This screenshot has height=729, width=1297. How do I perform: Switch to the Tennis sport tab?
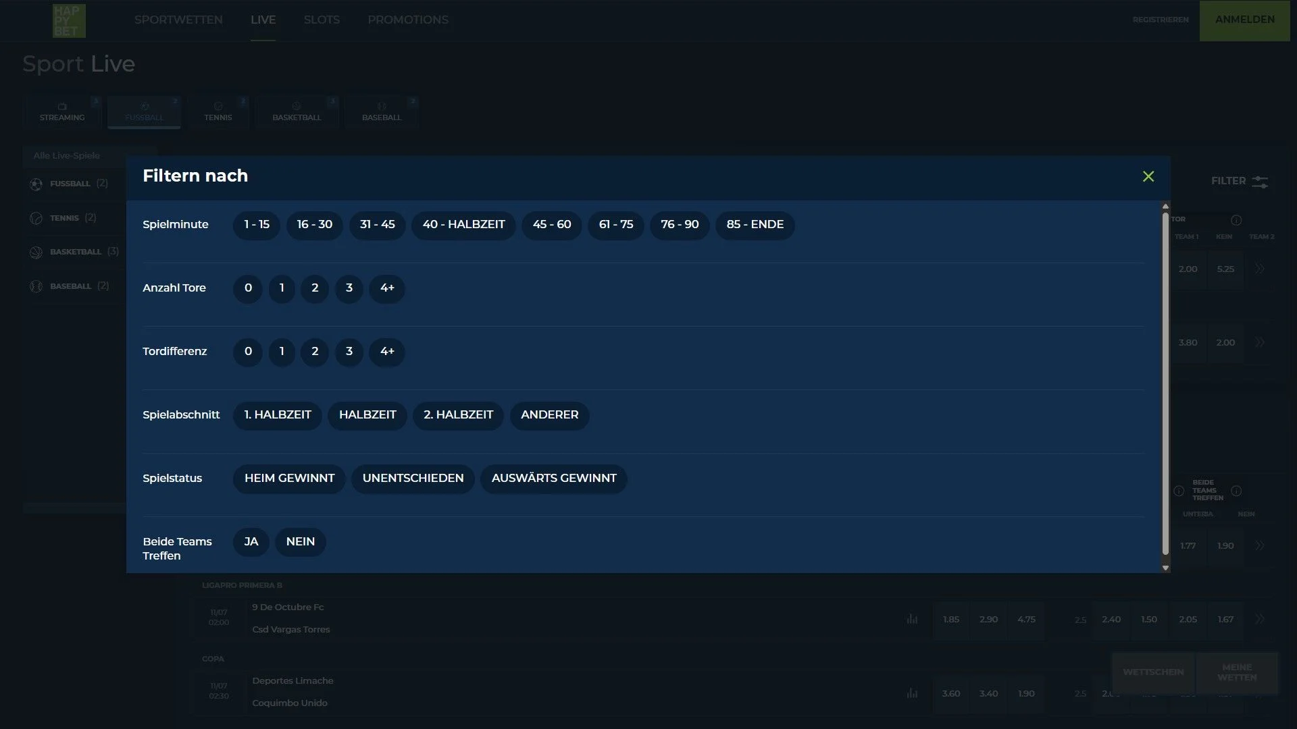click(x=218, y=111)
